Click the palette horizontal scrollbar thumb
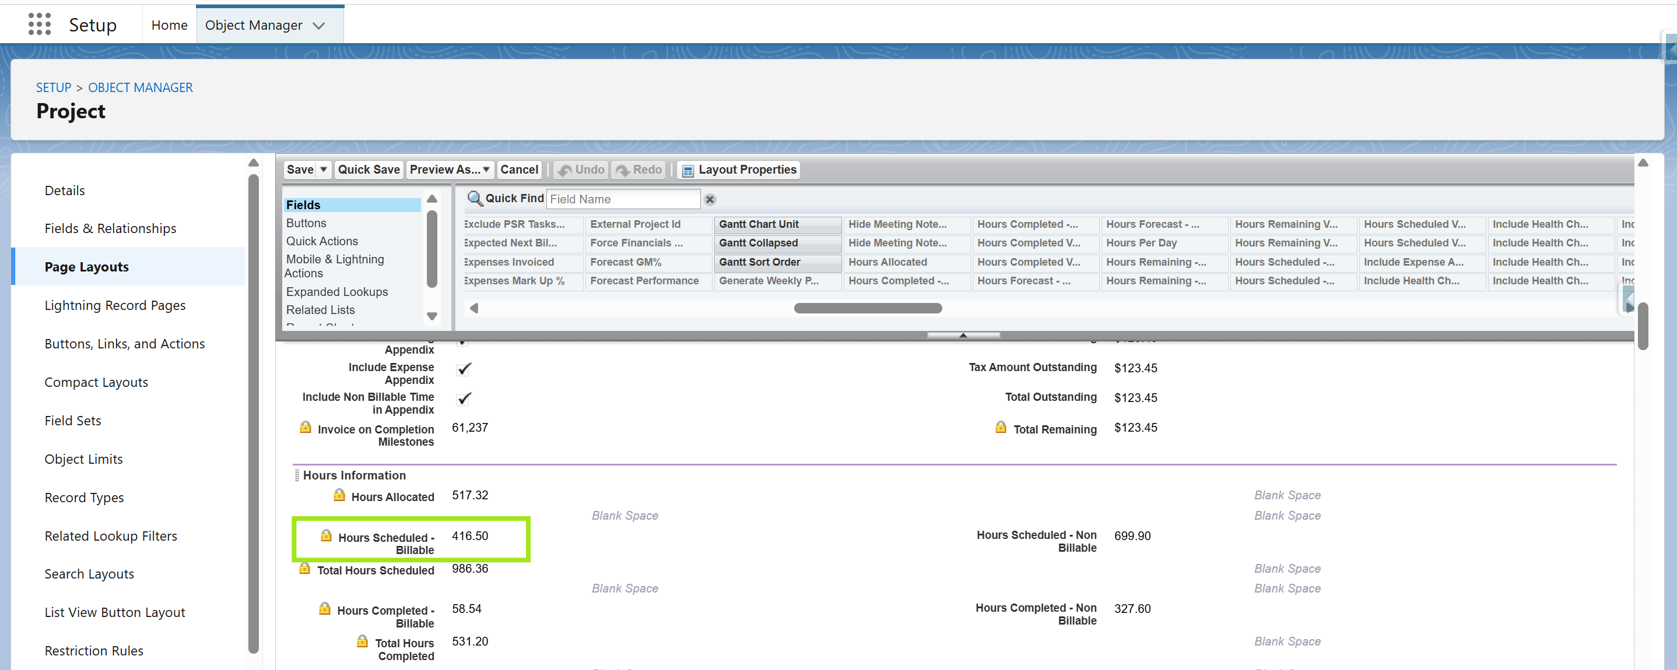This screenshot has height=670, width=1677. [x=868, y=308]
